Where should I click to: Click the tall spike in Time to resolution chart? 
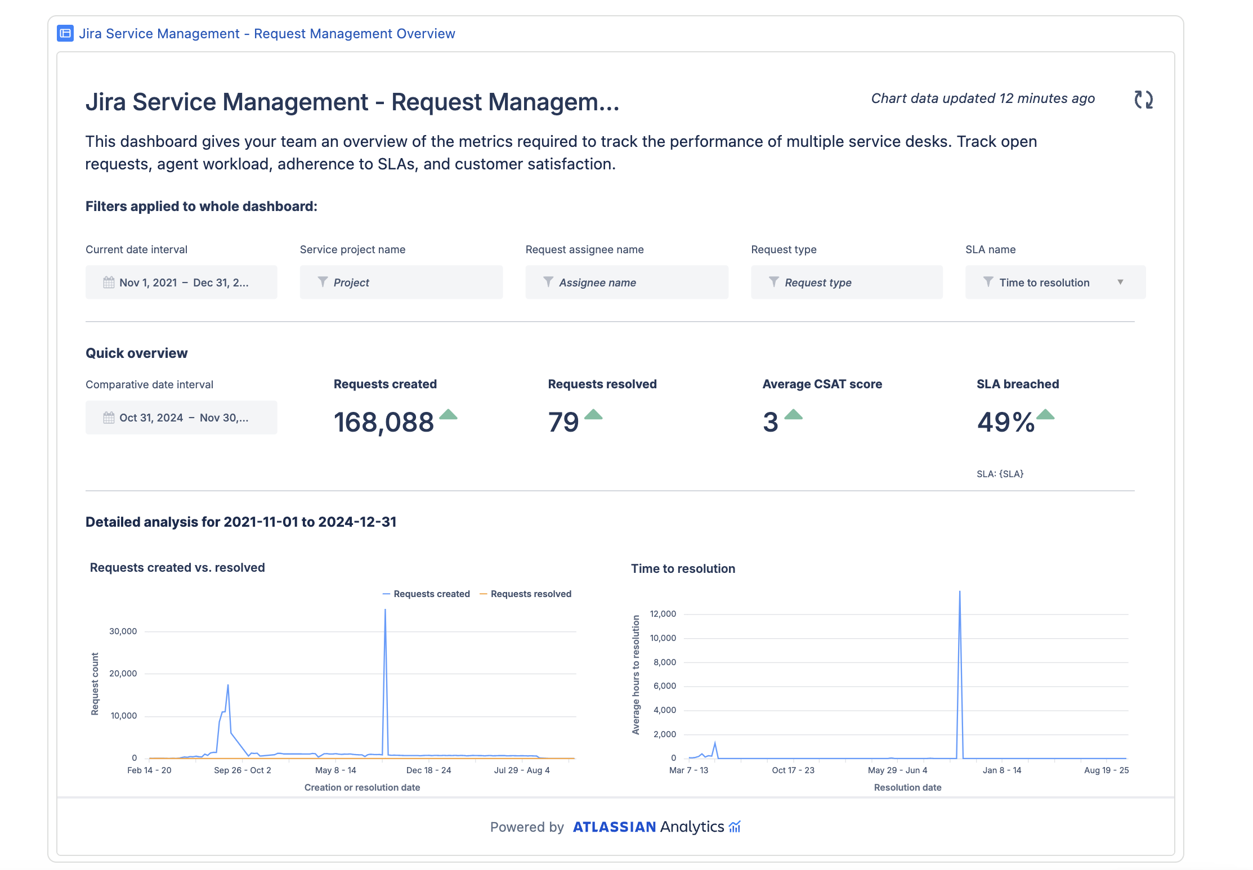(960, 592)
